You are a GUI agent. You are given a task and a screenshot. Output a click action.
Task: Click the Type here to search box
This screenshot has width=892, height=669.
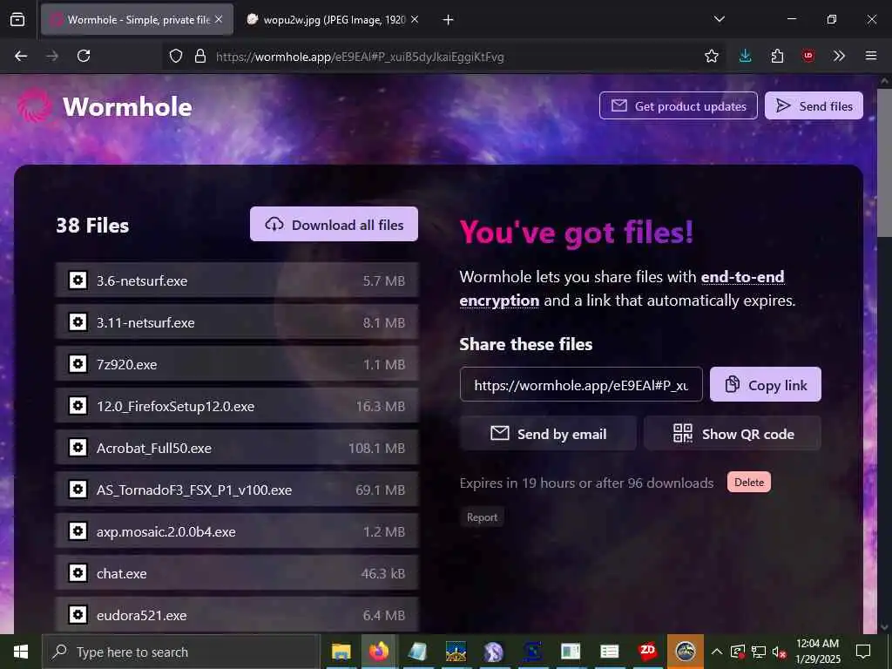181,652
